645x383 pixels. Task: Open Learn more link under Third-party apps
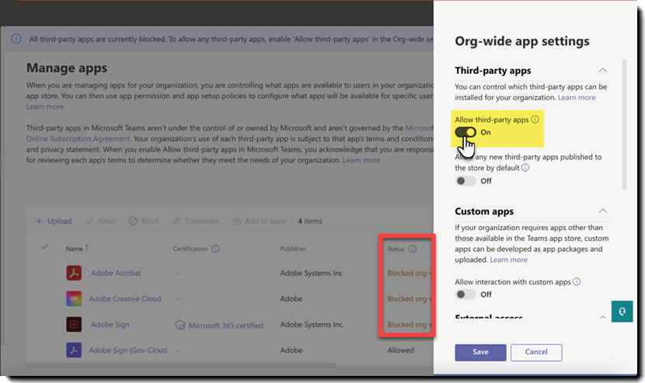point(577,98)
